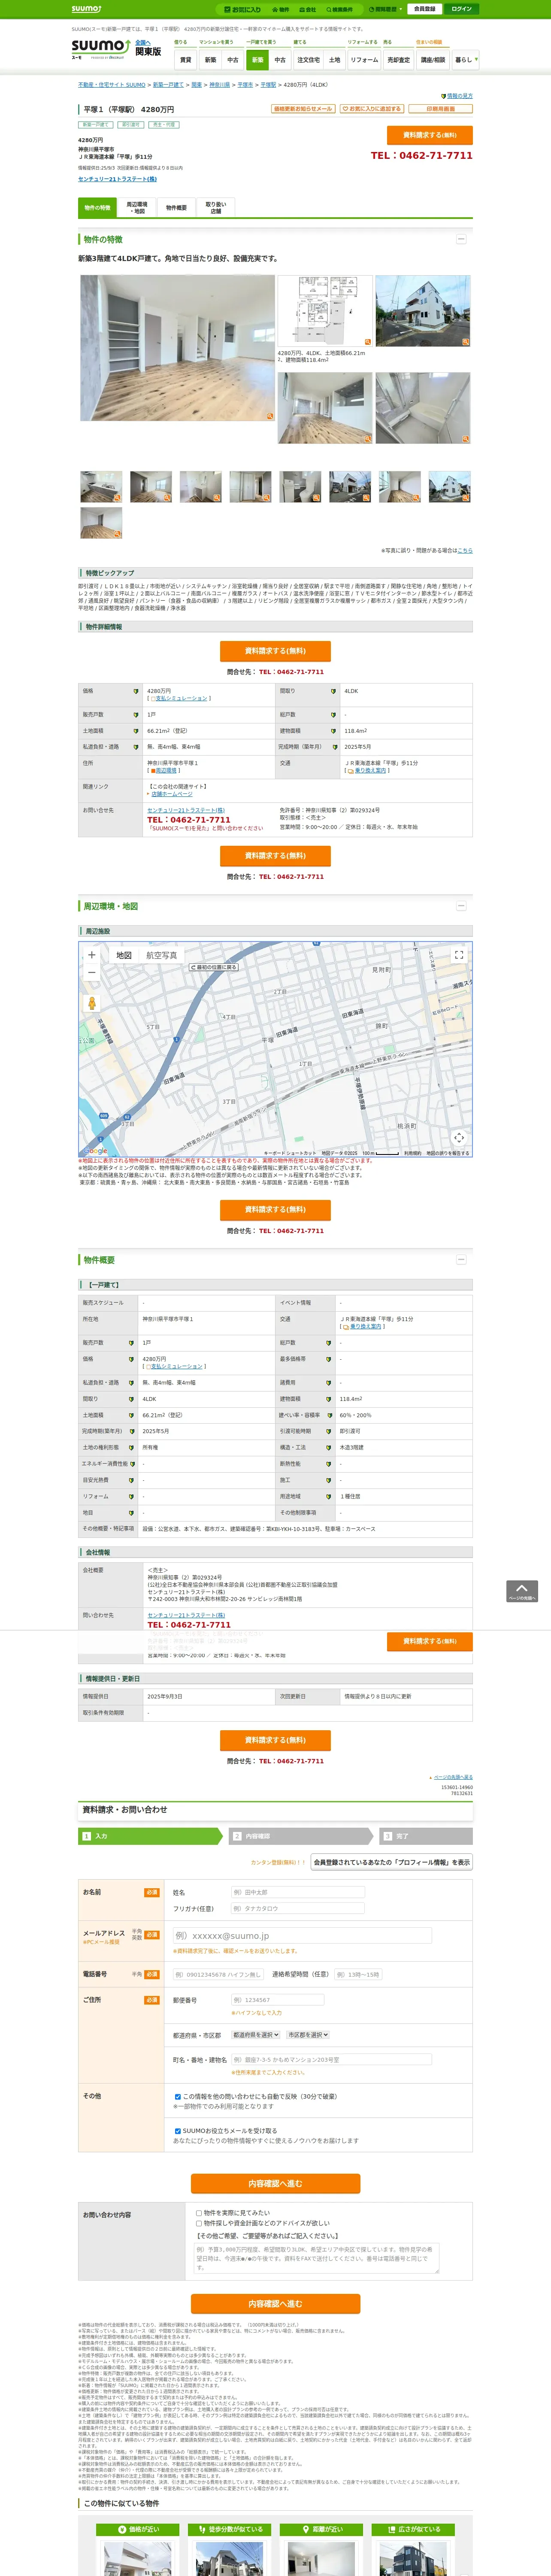Show profile info with プロフィール情報を表示 button
The height and width of the screenshot is (2576, 551).
[392, 1862]
